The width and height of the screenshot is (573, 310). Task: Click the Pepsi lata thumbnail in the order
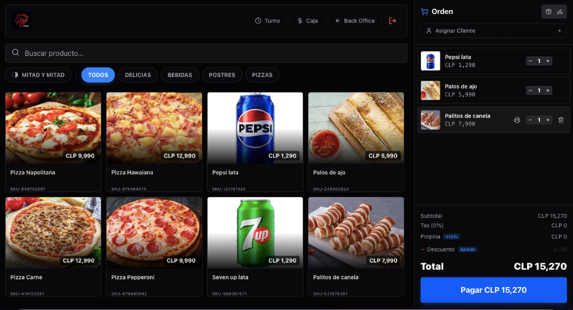click(430, 61)
